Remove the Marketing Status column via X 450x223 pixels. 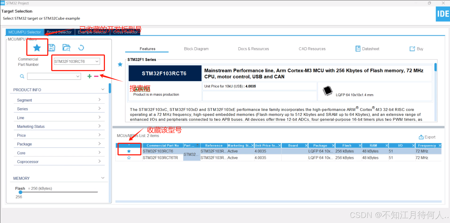[252, 145]
